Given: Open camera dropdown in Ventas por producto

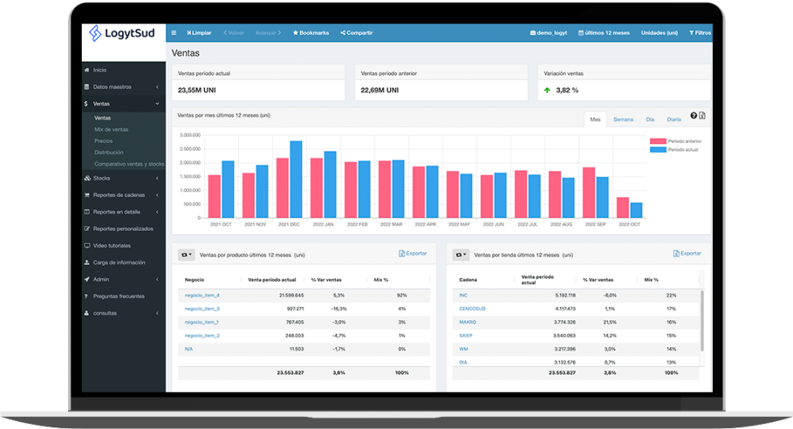Looking at the screenshot, I should pyautogui.click(x=187, y=254).
